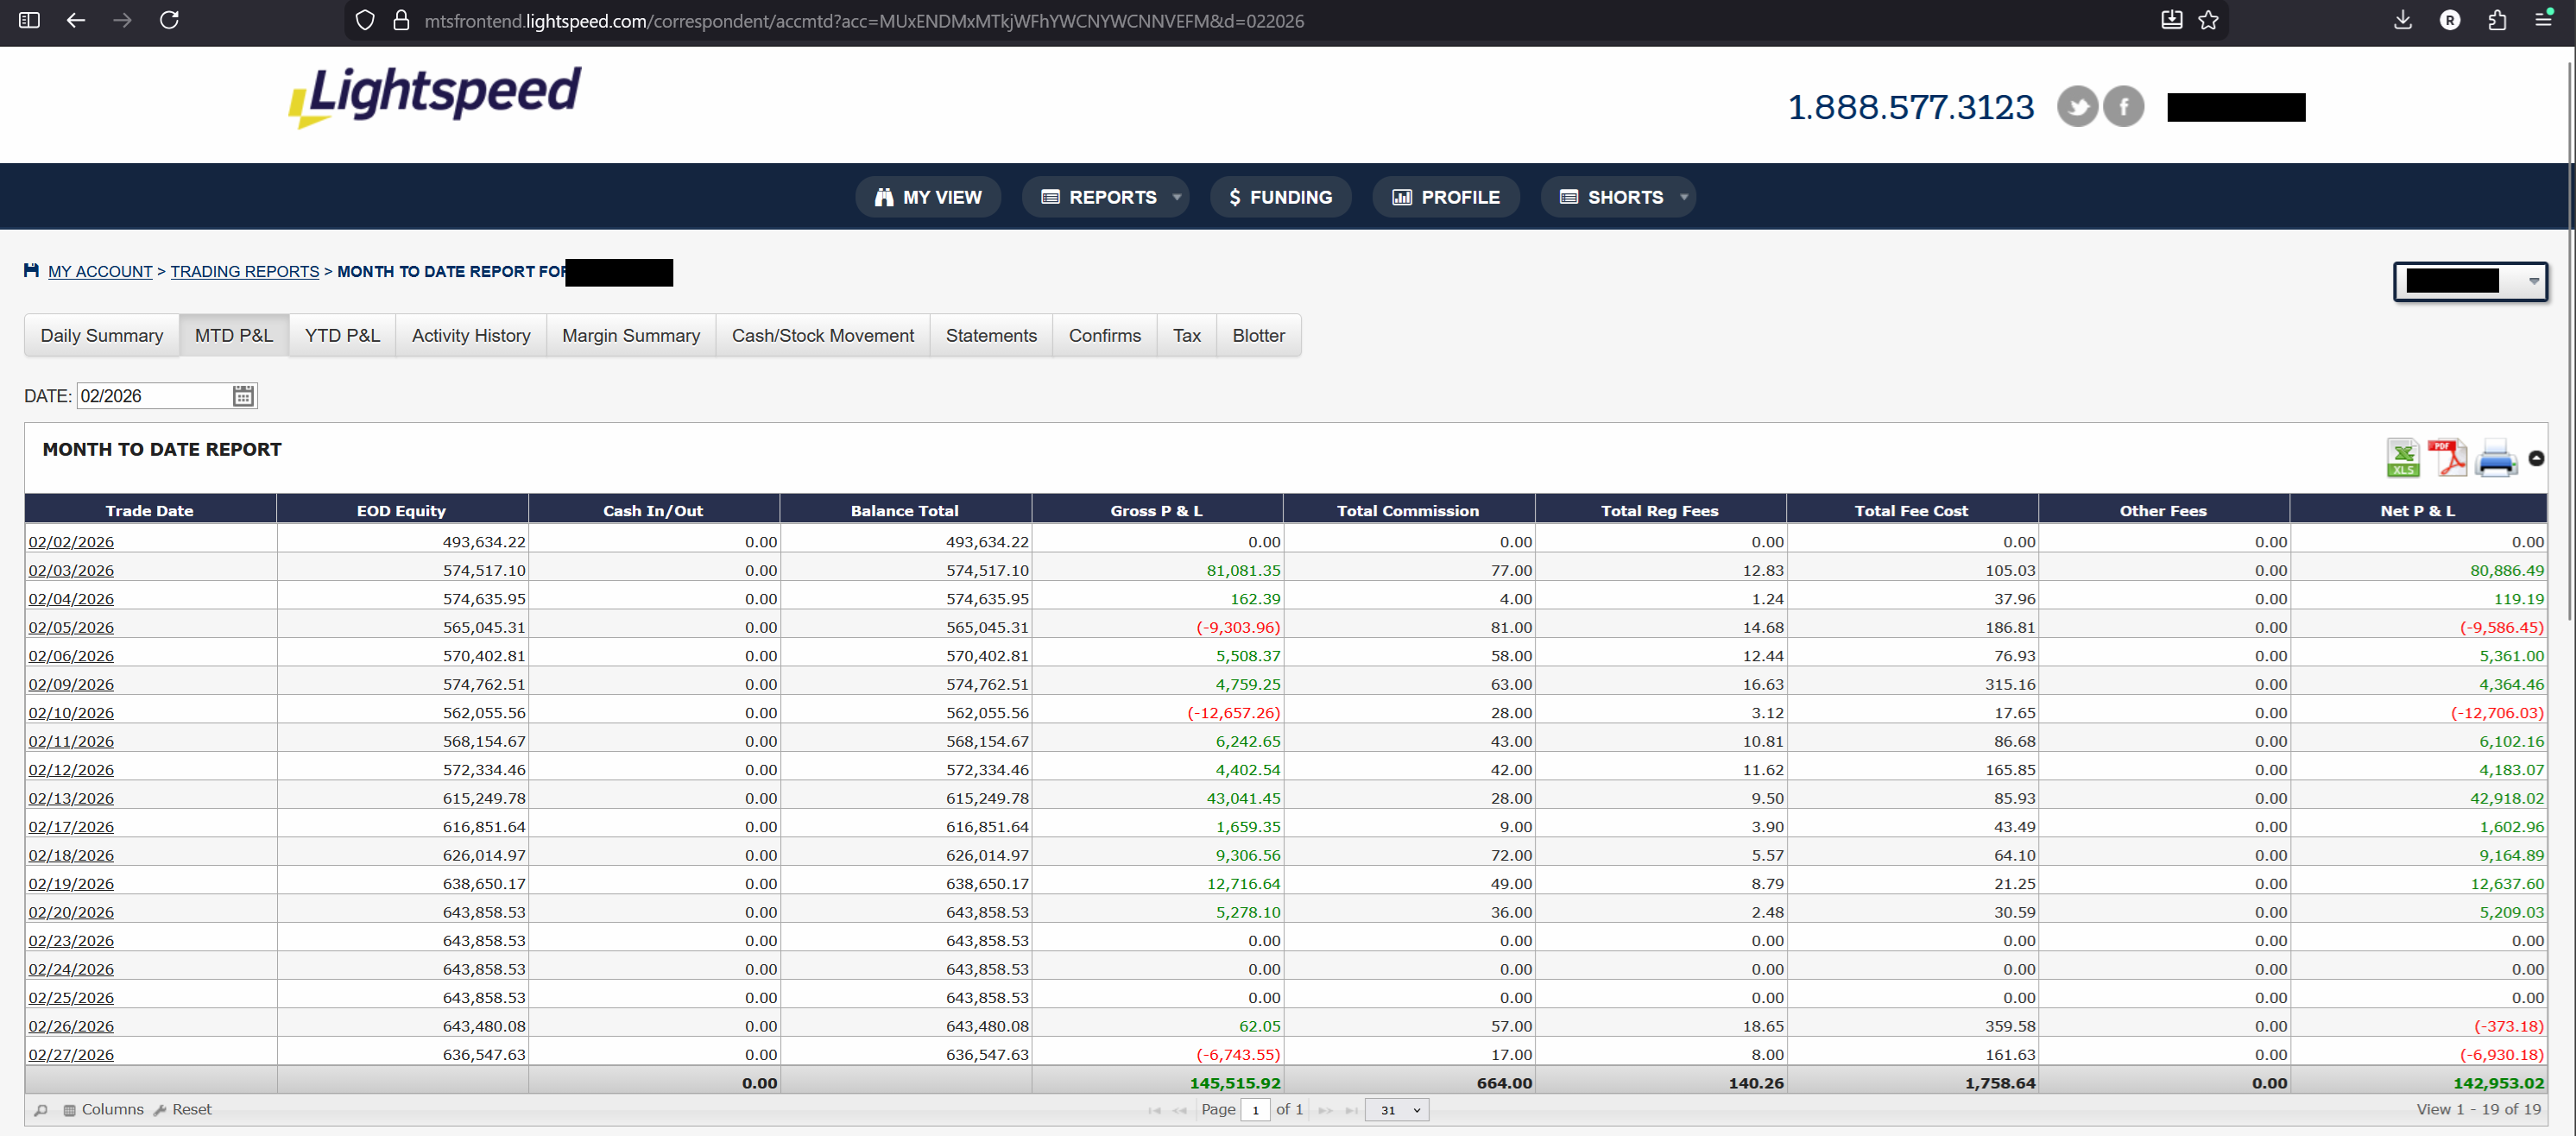Open the date picker calendar icon
The height and width of the screenshot is (1136, 2576).
[x=243, y=396]
